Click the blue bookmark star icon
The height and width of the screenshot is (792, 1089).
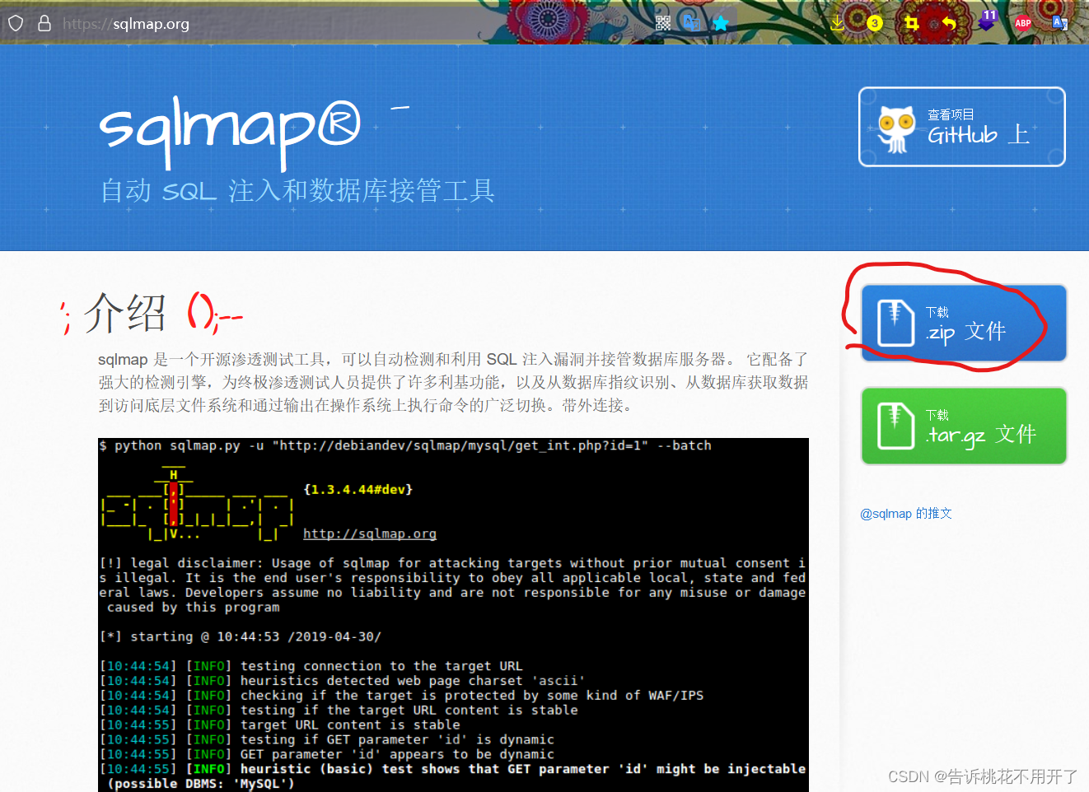[x=721, y=23]
